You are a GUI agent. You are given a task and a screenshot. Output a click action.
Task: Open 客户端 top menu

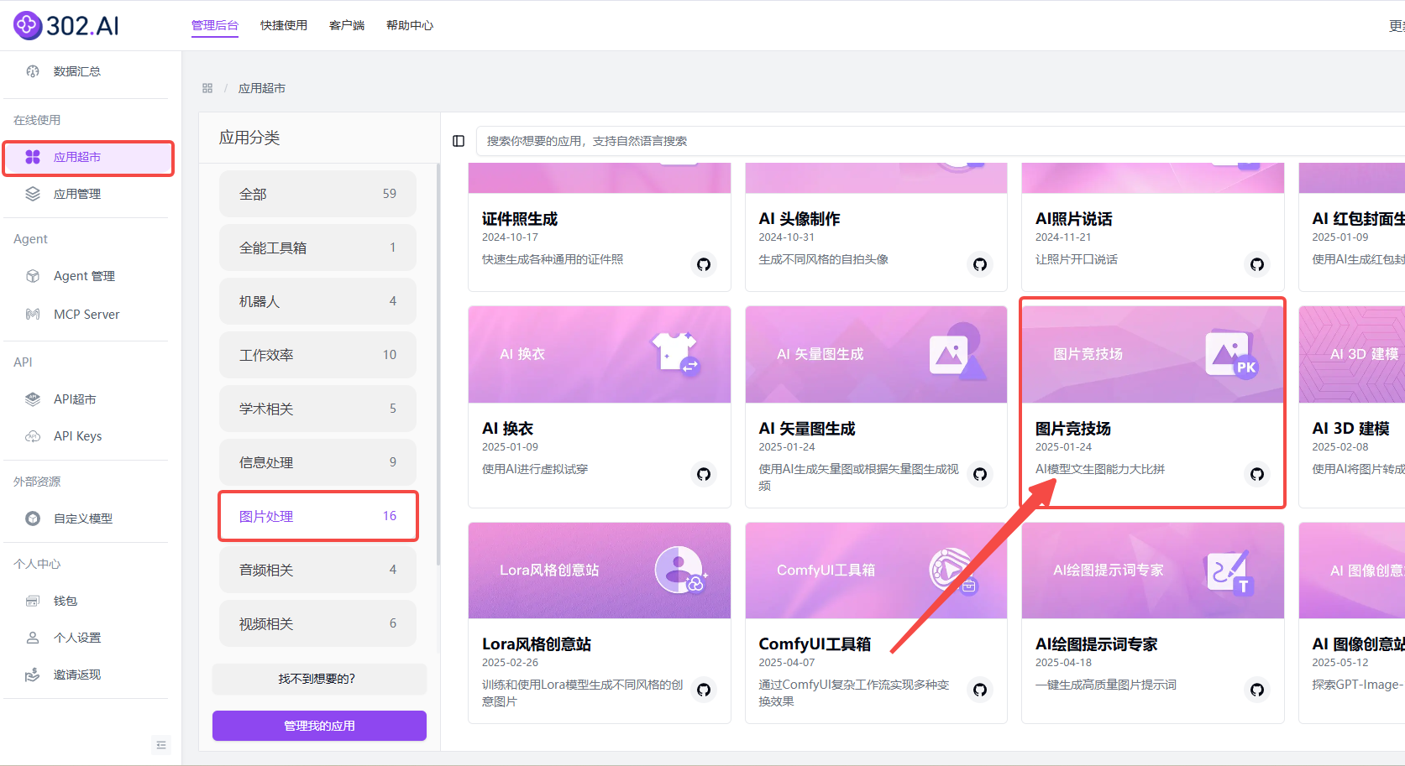coord(347,25)
